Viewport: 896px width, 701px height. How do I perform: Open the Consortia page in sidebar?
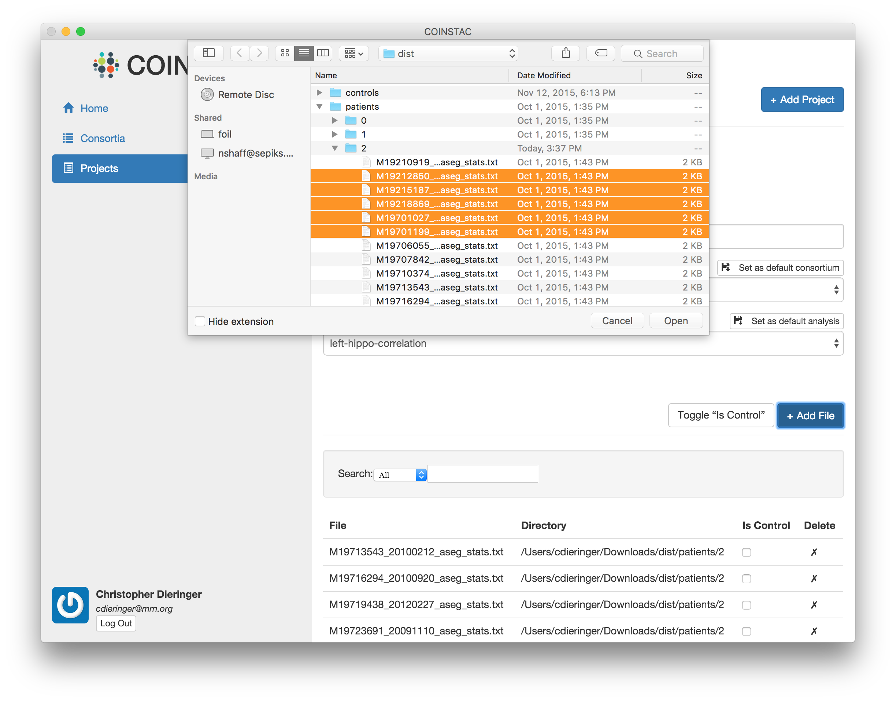tap(102, 138)
